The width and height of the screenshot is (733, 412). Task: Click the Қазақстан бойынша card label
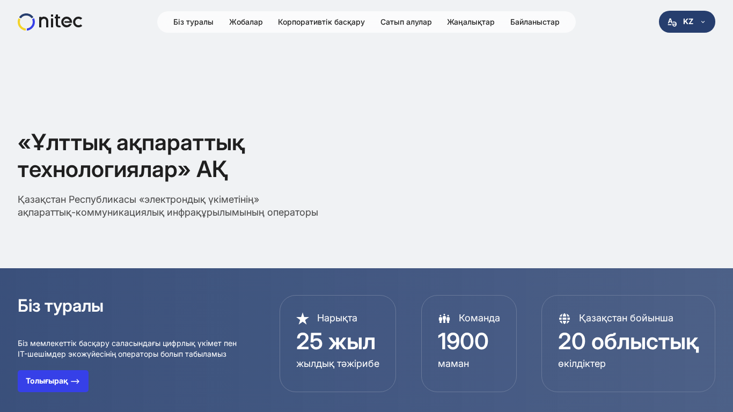click(626, 318)
